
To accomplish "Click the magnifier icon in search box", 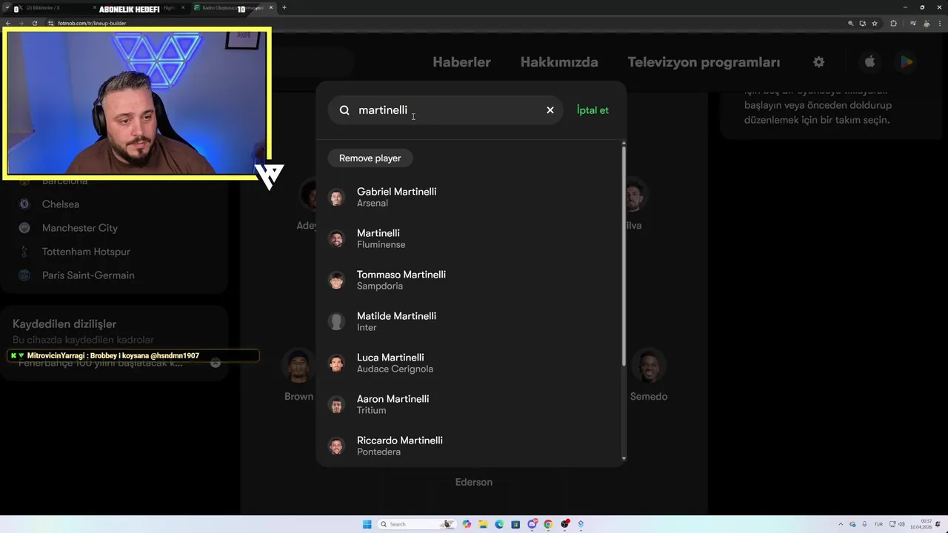I will tap(344, 110).
